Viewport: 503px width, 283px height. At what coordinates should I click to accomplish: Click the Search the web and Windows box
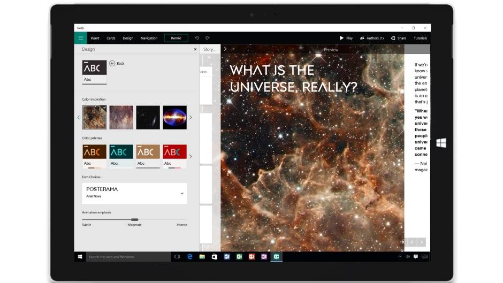coord(128,257)
